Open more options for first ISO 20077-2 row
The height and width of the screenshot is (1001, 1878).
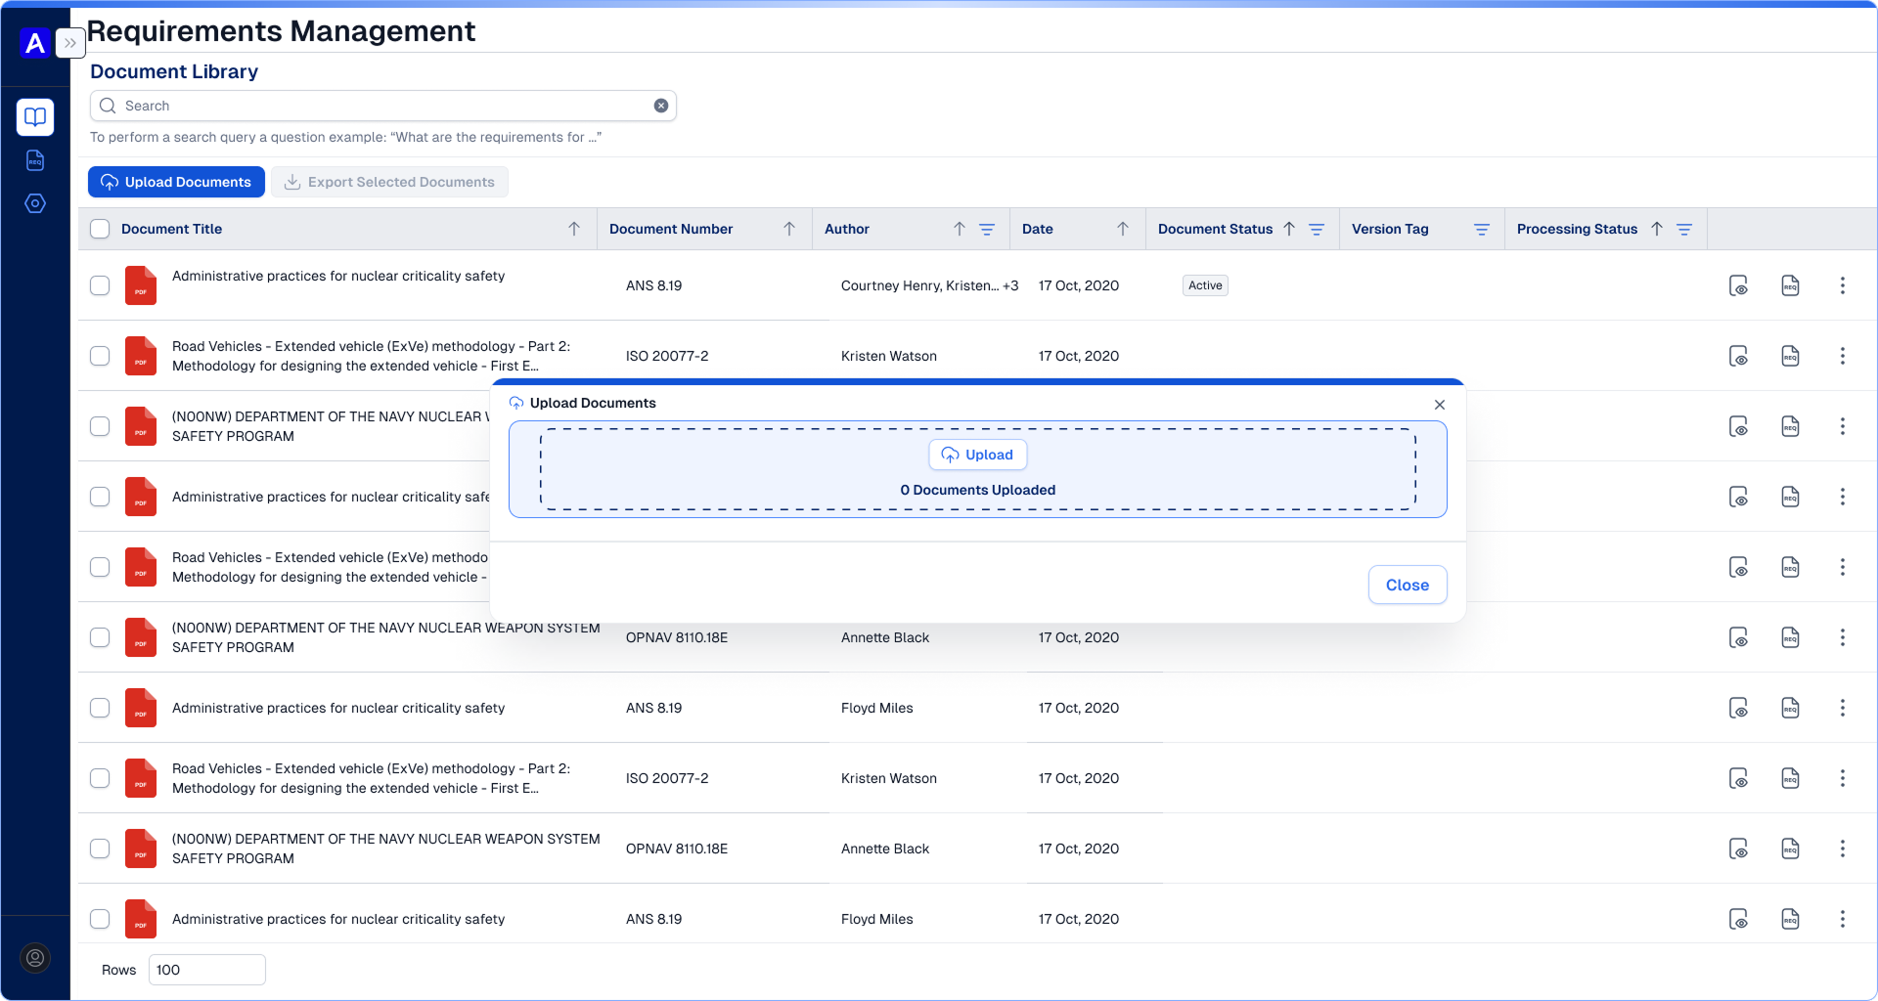(x=1843, y=356)
